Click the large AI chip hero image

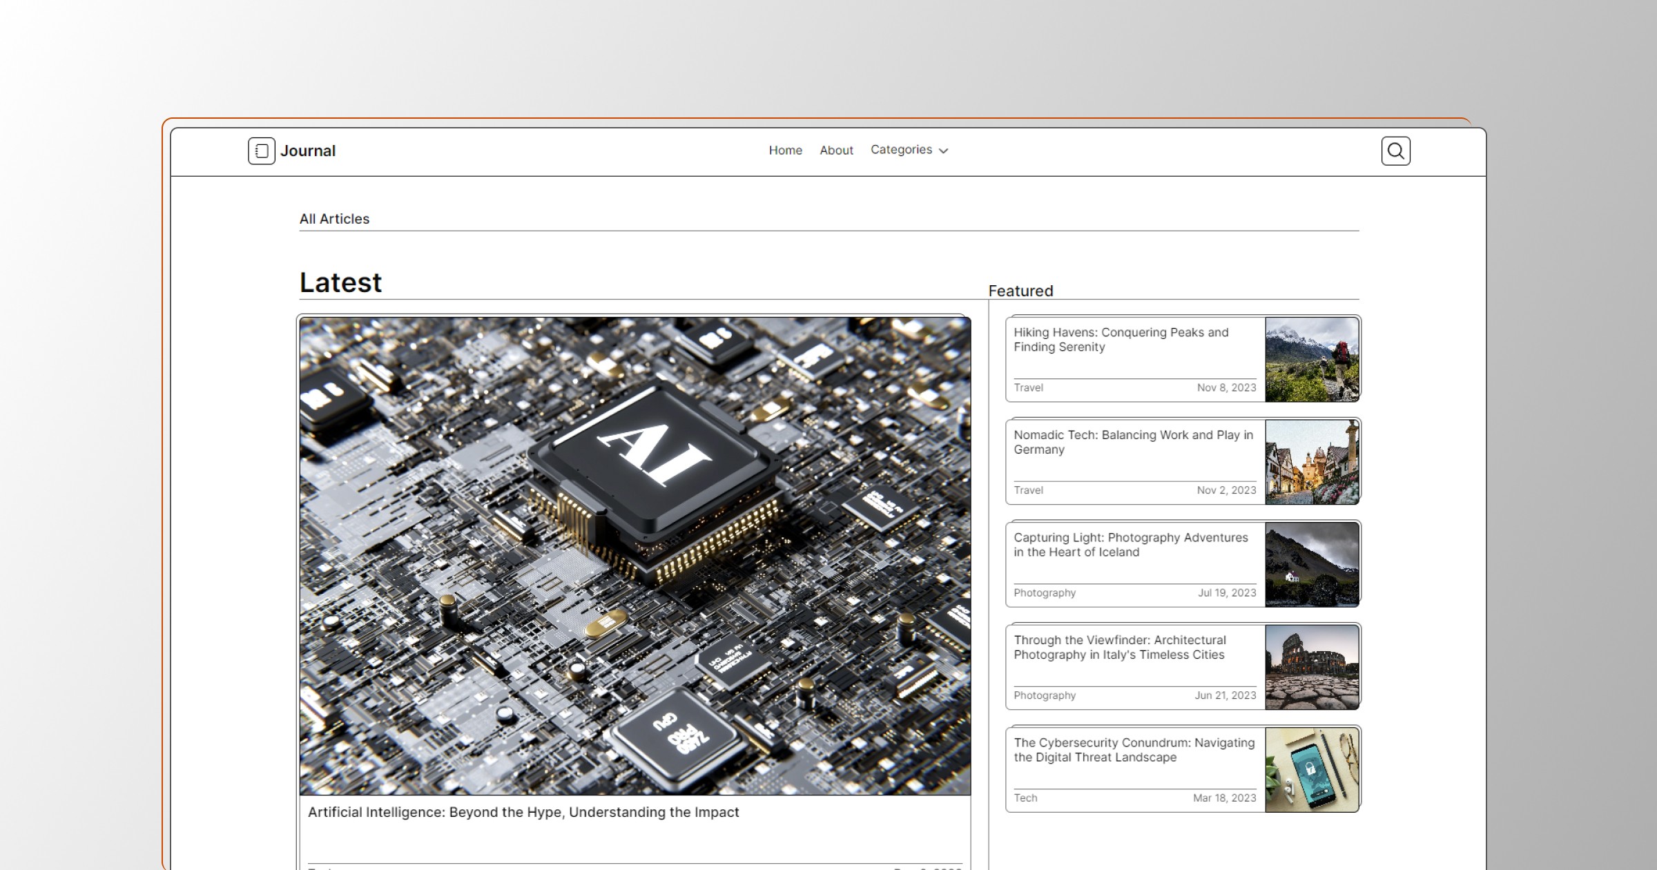(x=634, y=556)
